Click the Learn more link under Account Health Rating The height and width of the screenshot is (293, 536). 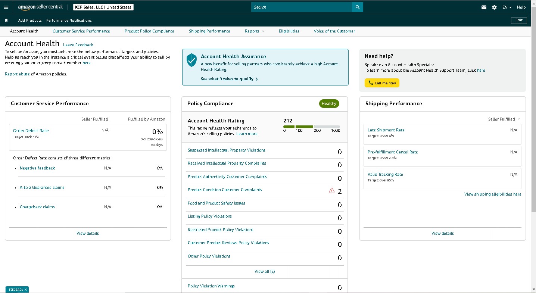(247, 134)
